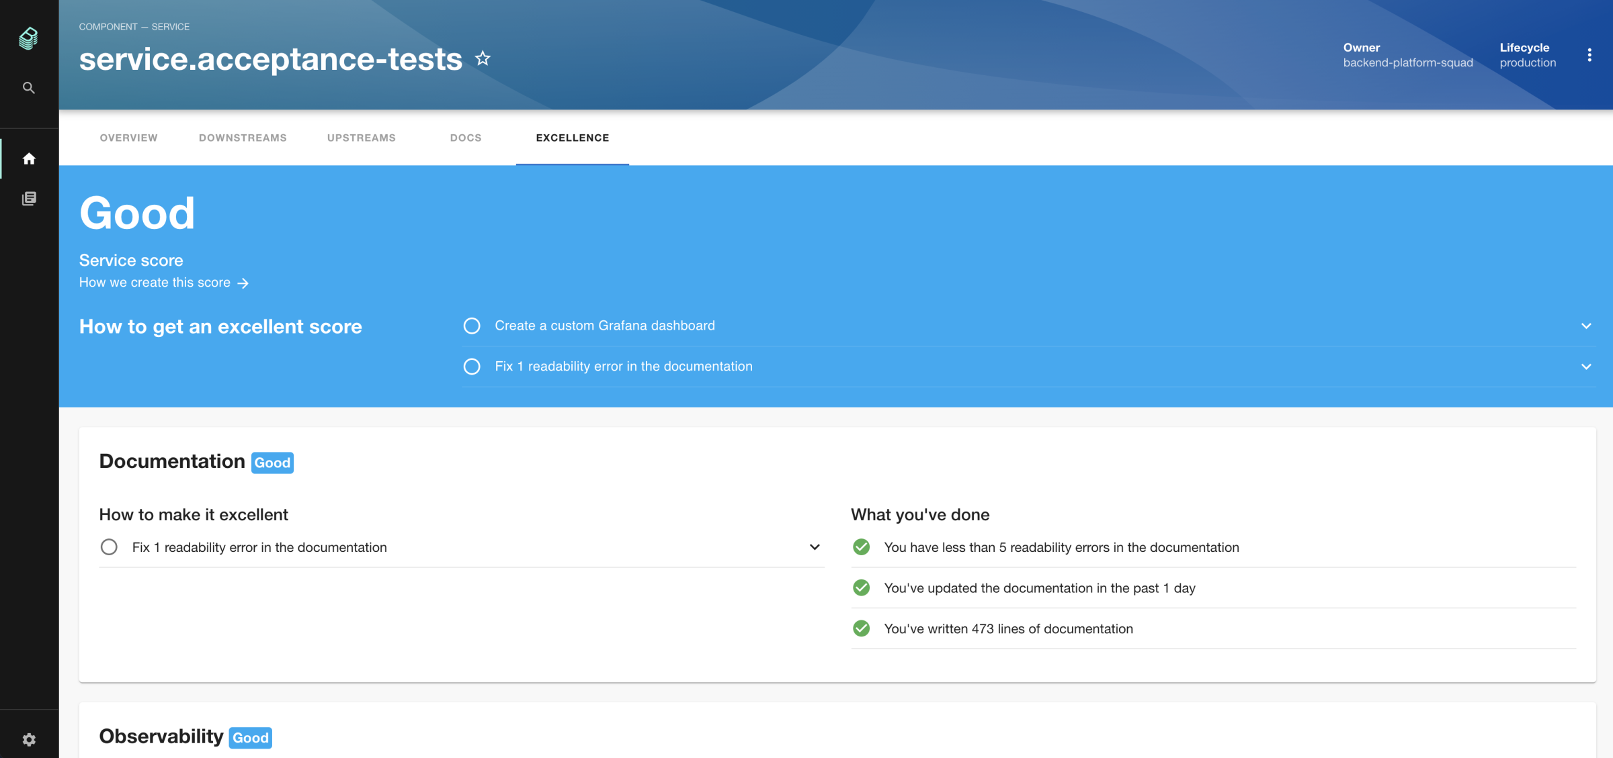Expand the Grafana dashboard item chevron
Image resolution: width=1613 pixels, height=758 pixels.
tap(1586, 326)
